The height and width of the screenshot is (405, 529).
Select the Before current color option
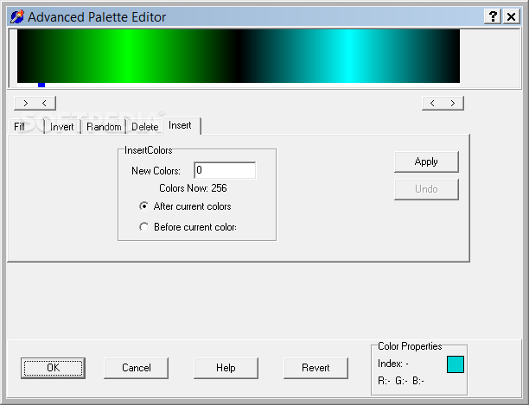[188, 227]
